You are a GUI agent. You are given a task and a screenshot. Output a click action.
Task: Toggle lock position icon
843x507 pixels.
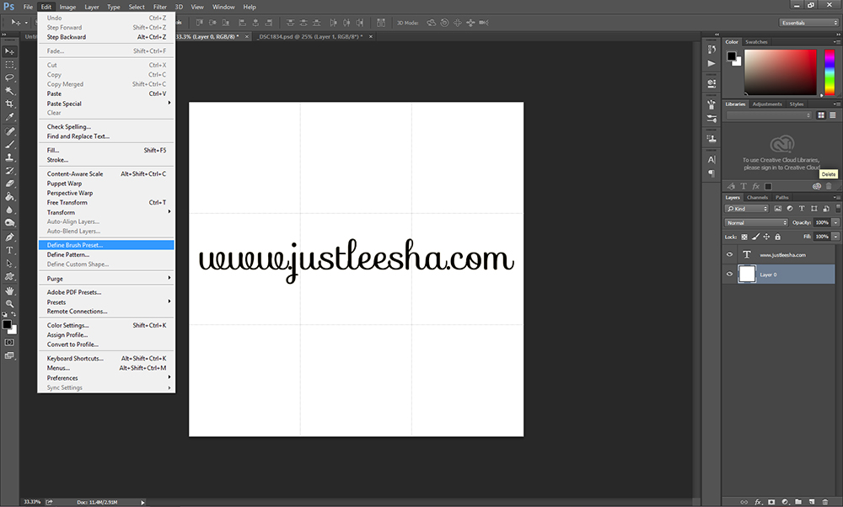[x=766, y=237]
